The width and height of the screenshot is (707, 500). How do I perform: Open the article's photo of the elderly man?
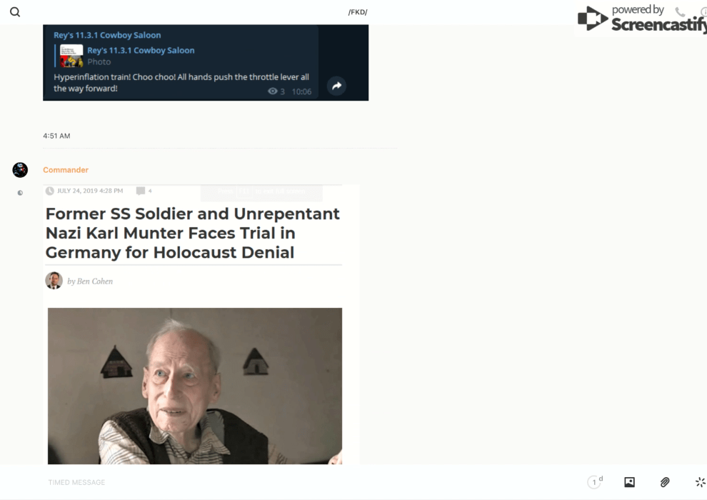(194, 386)
